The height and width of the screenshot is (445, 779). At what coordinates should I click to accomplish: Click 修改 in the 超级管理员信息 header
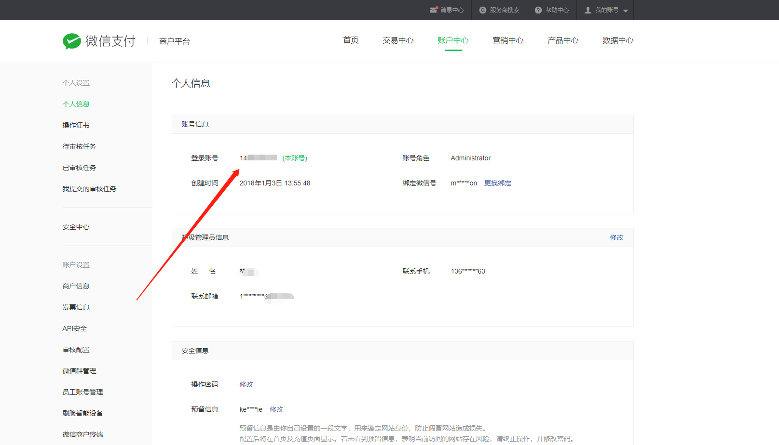pos(616,237)
